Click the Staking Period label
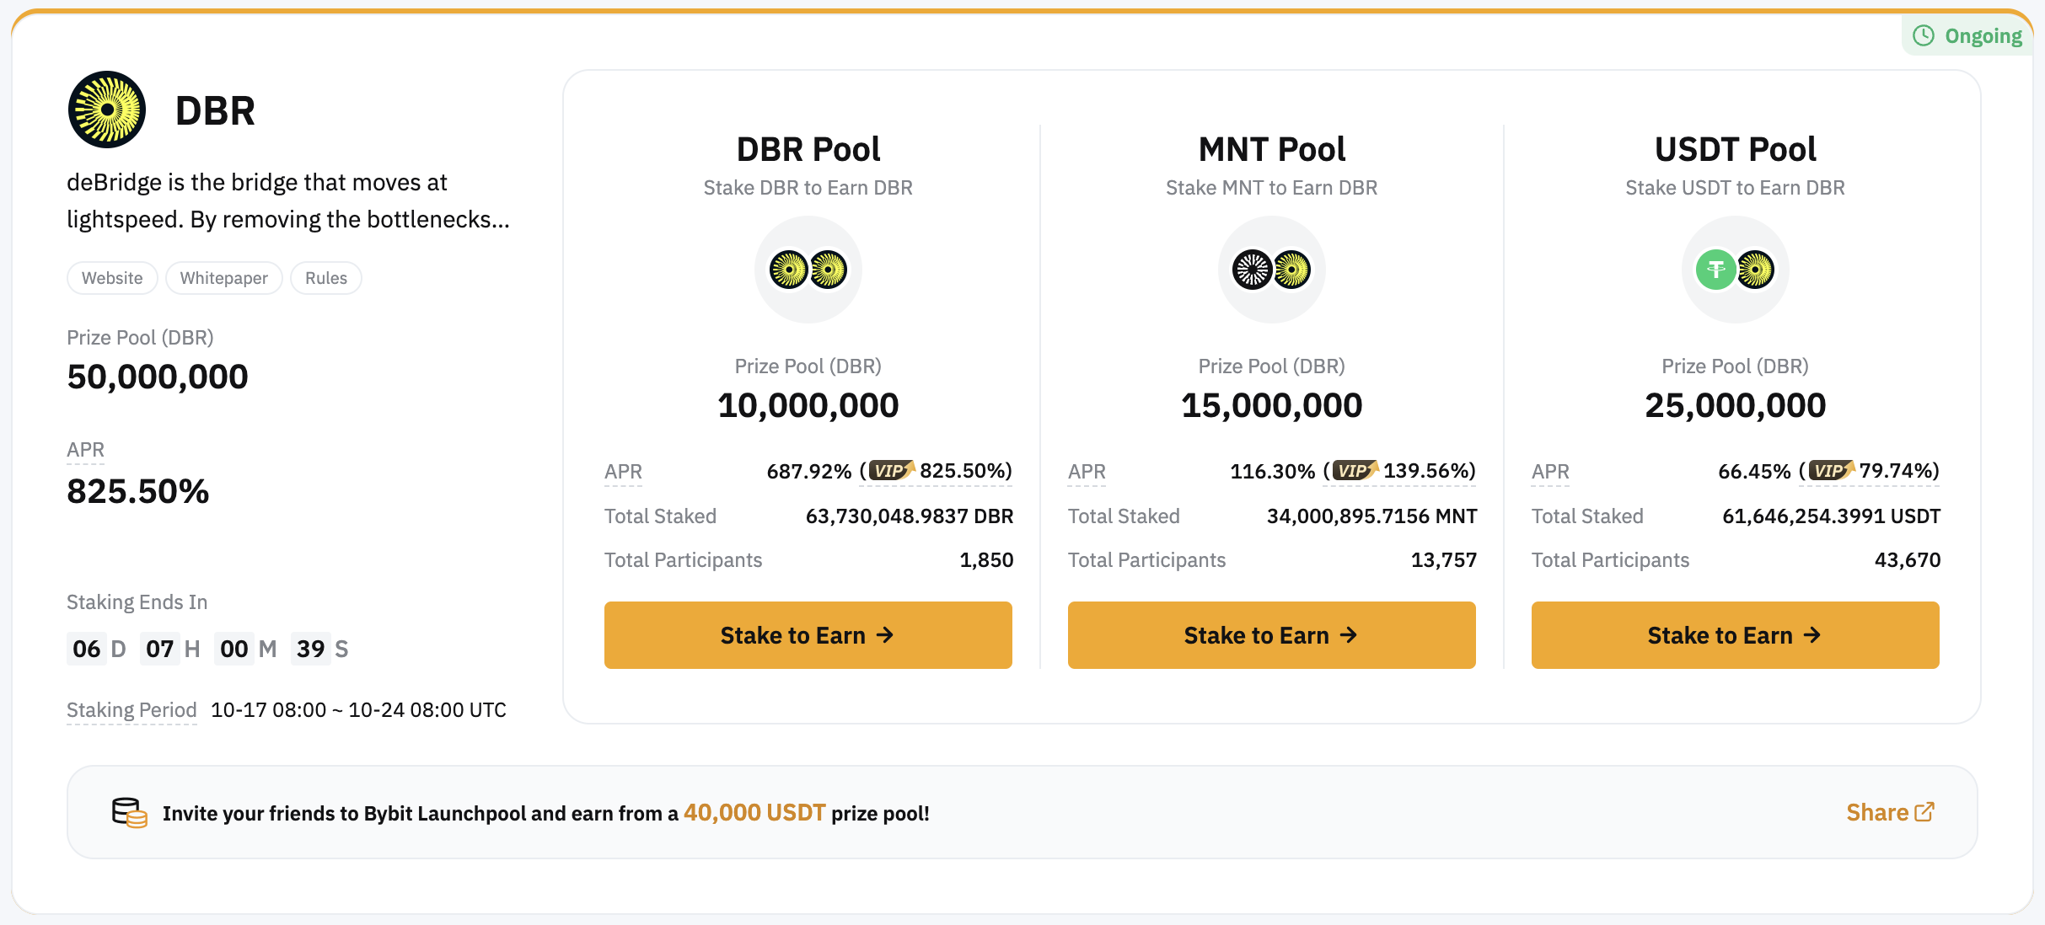 tap(132, 710)
